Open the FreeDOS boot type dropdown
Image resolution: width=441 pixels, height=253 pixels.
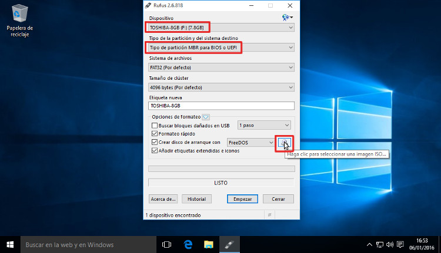(x=250, y=143)
